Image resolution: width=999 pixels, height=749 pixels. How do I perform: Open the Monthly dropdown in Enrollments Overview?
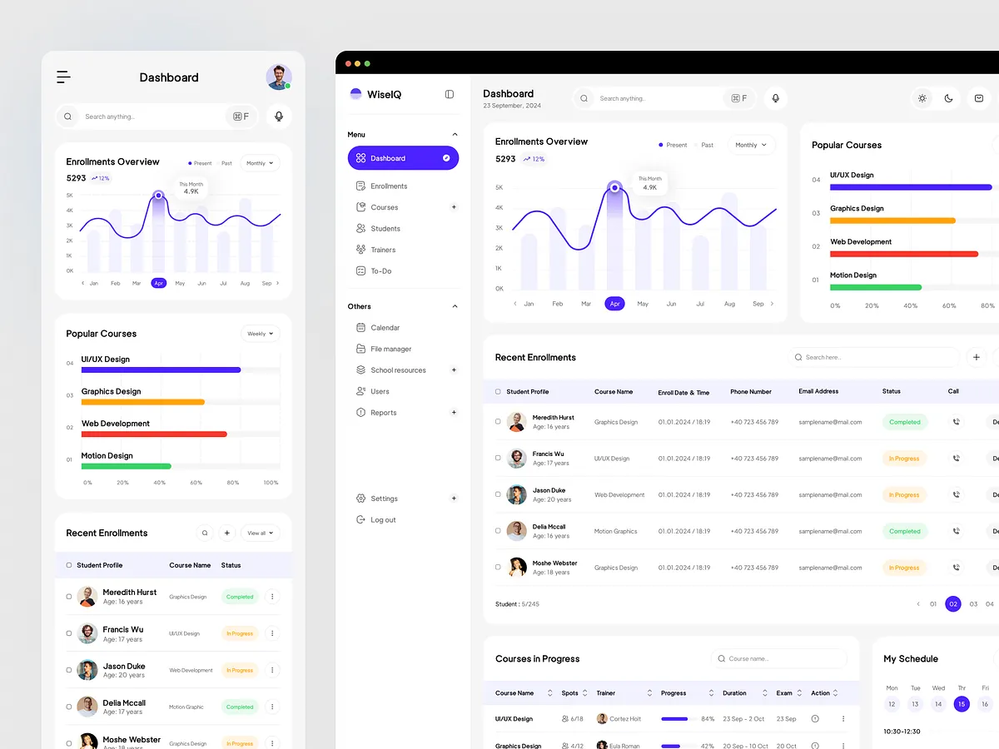[750, 144]
